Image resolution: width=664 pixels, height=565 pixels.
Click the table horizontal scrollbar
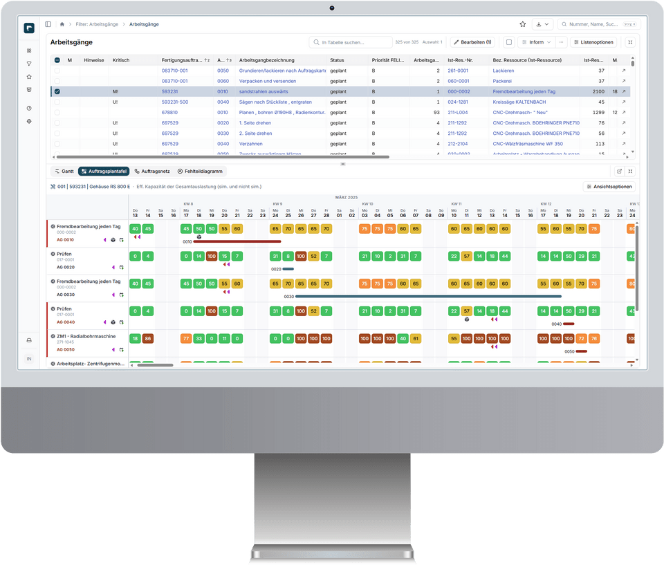coord(222,157)
